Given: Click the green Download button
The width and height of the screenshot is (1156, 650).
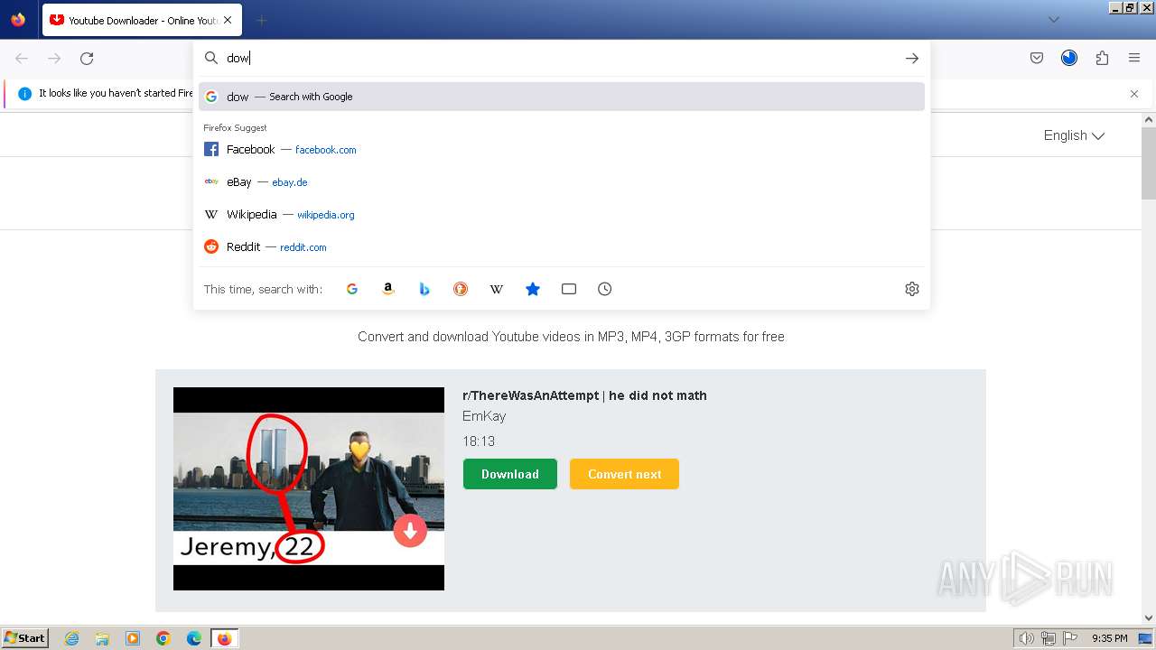Looking at the screenshot, I should (x=510, y=474).
